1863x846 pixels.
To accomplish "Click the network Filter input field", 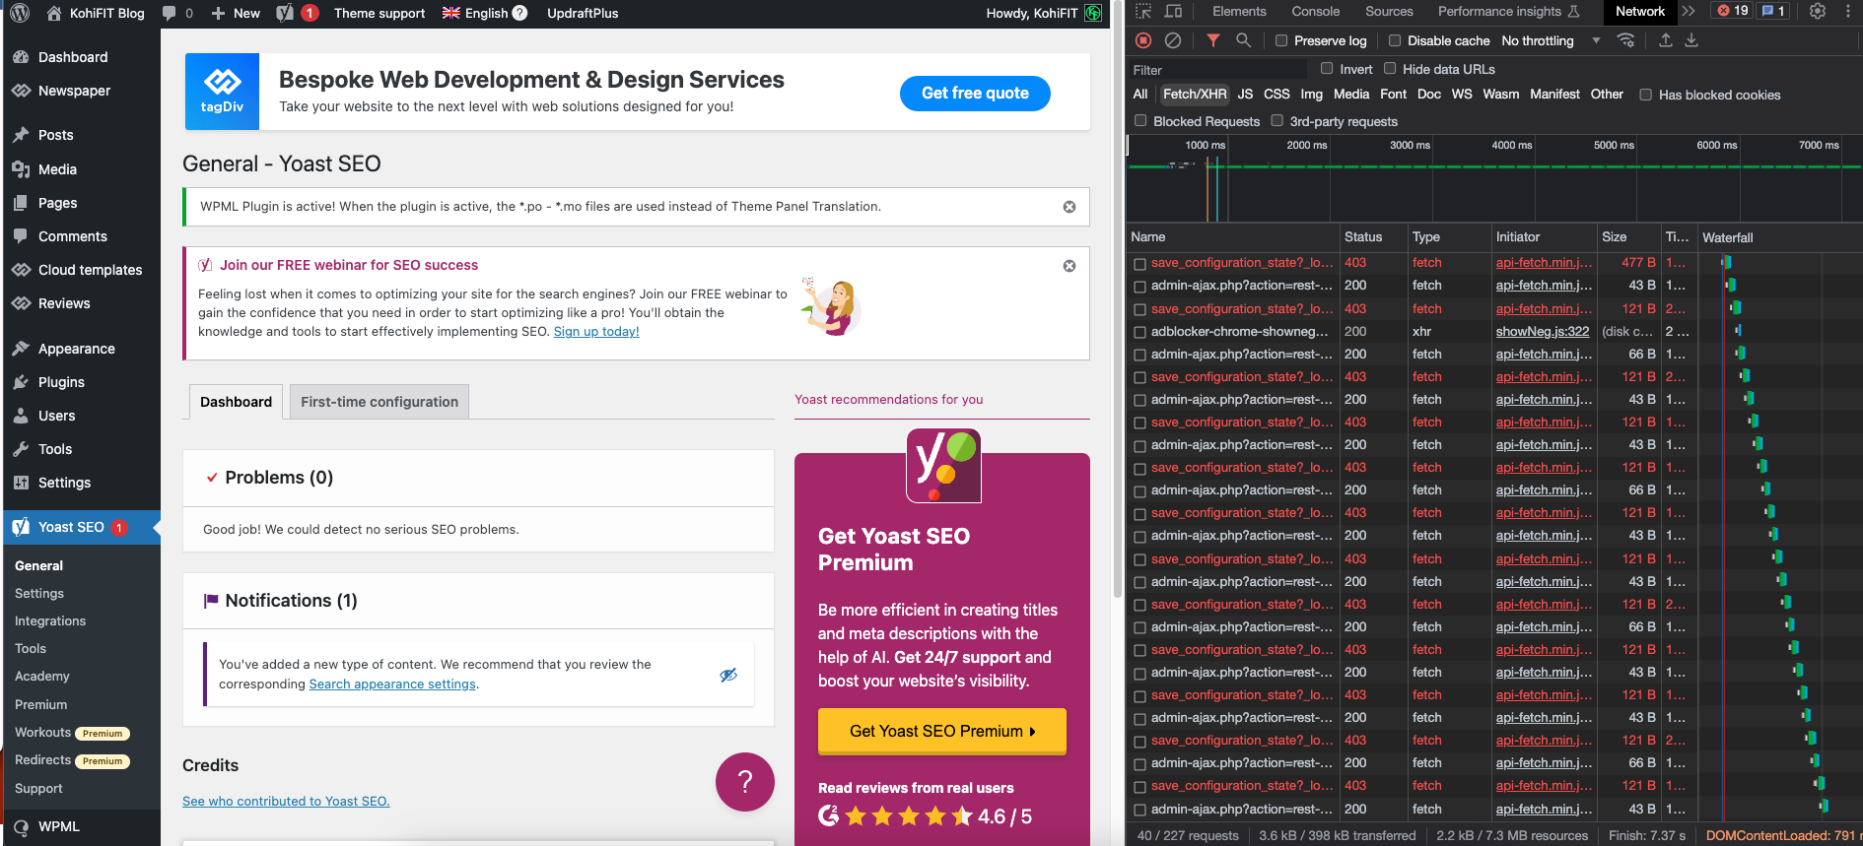I will [1218, 70].
